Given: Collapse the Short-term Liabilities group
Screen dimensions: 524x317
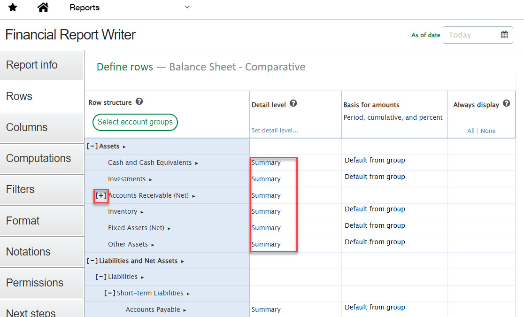Looking at the screenshot, I should coord(109,293).
